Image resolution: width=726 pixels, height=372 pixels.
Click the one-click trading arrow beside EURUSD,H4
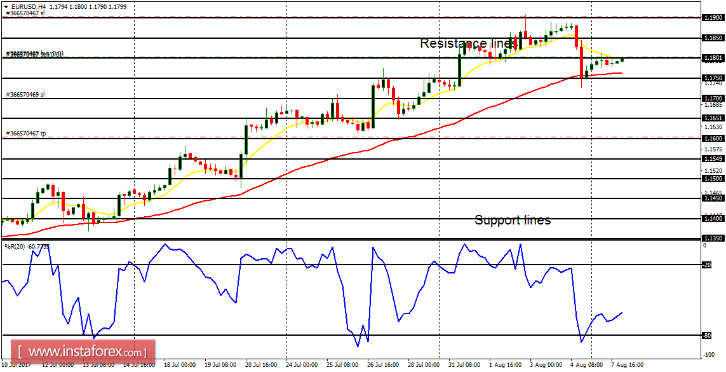coord(5,6)
